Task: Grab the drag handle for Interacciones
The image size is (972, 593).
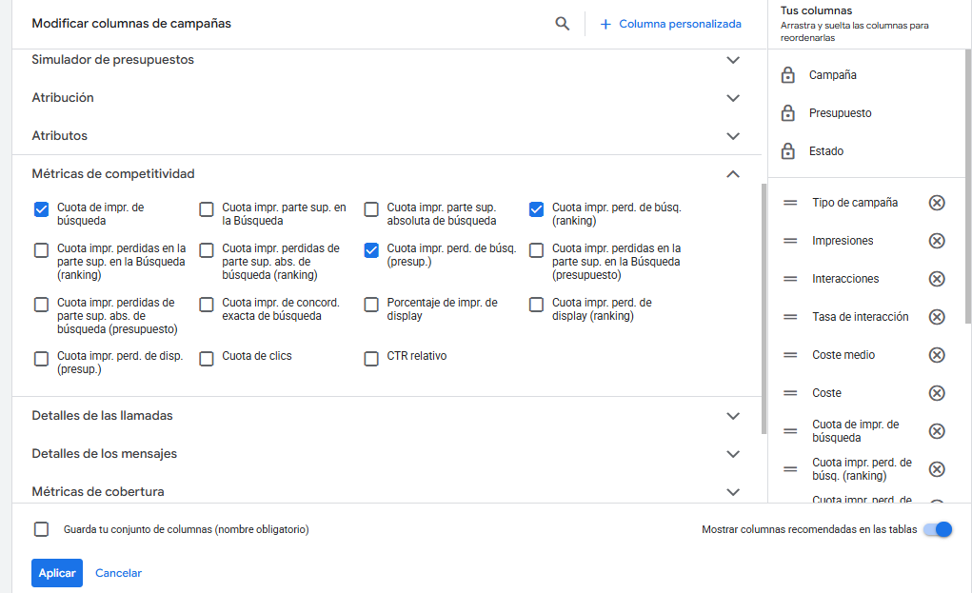Action: pyautogui.click(x=790, y=279)
